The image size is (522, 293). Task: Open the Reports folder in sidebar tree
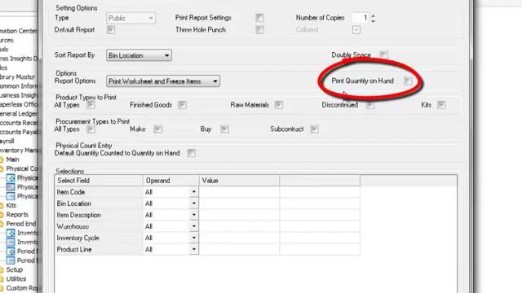17,215
